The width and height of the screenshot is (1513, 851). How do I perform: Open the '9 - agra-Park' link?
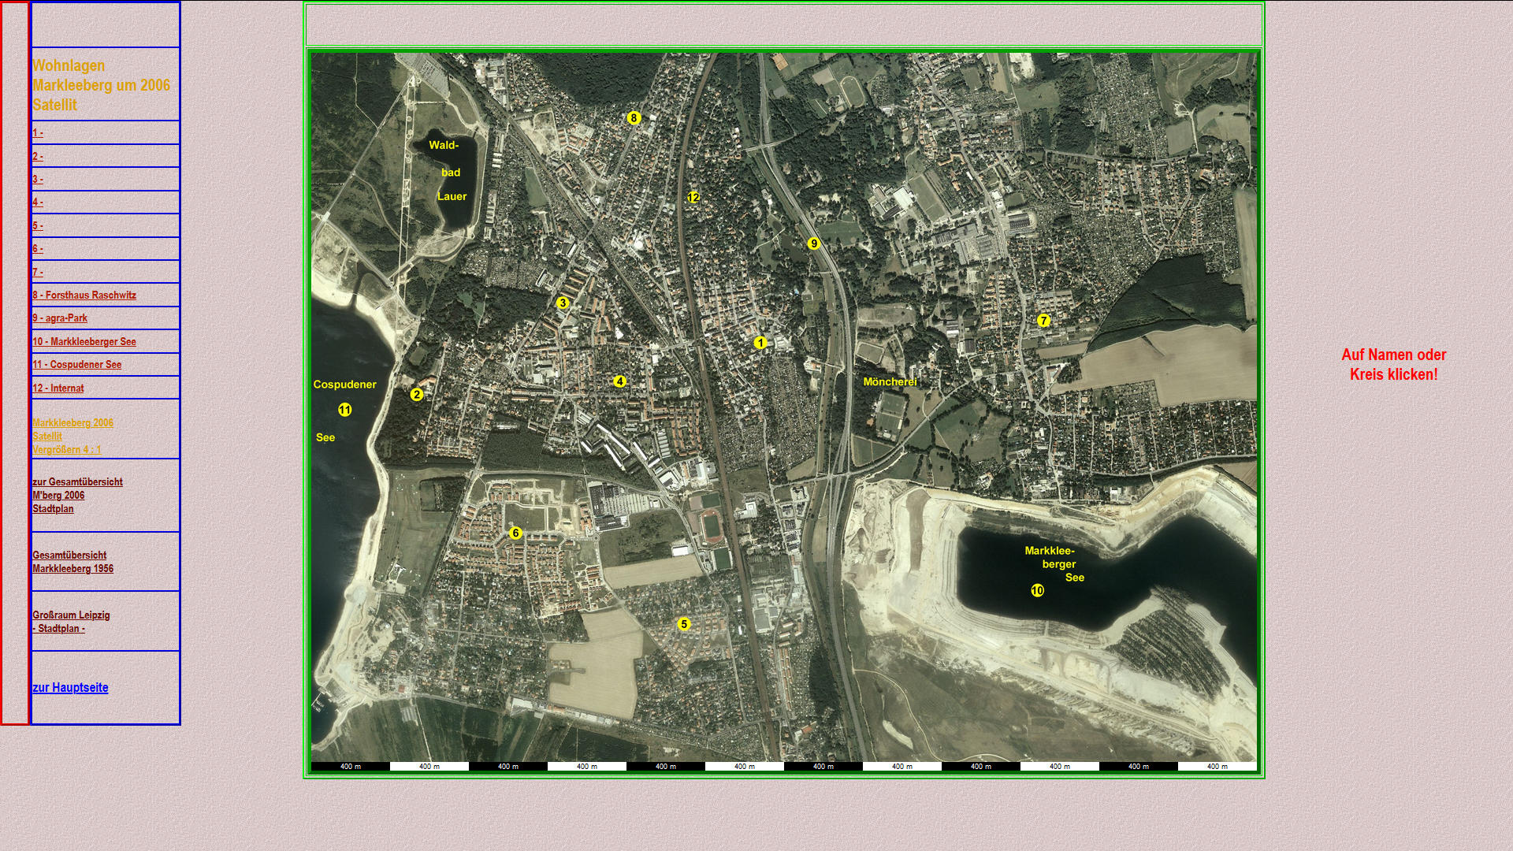coord(60,318)
